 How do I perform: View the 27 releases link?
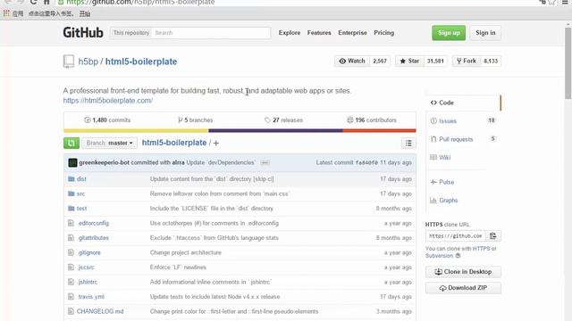tap(283, 120)
